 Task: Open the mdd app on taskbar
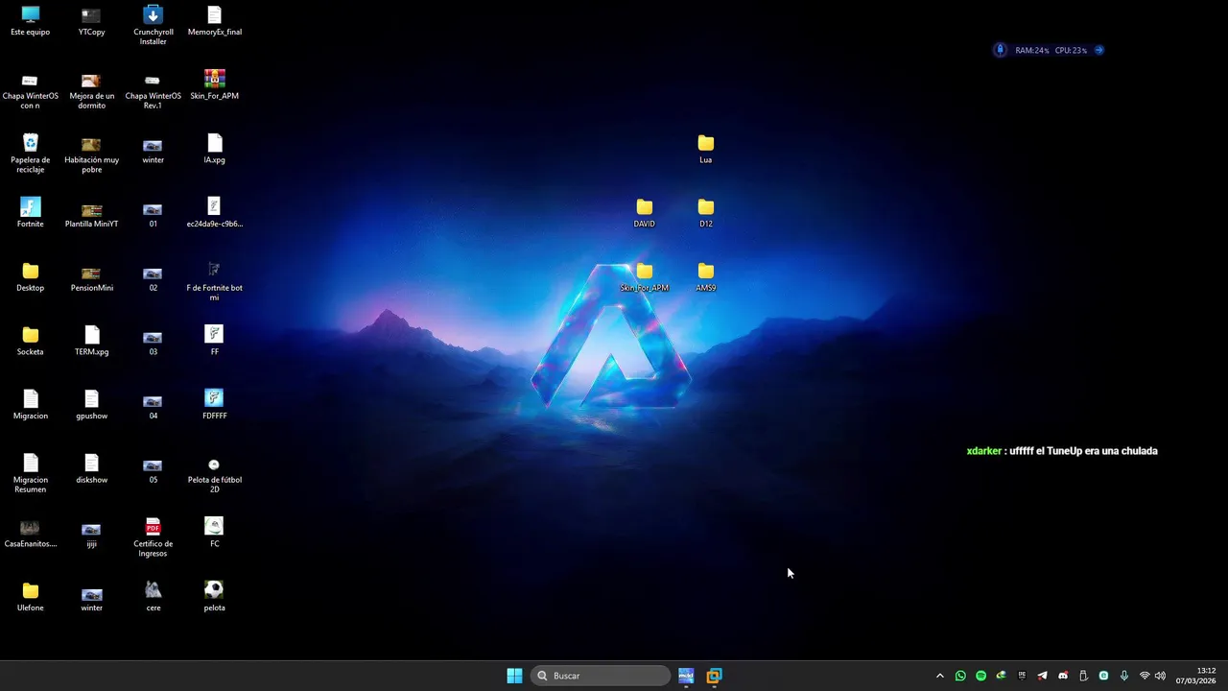point(686,676)
